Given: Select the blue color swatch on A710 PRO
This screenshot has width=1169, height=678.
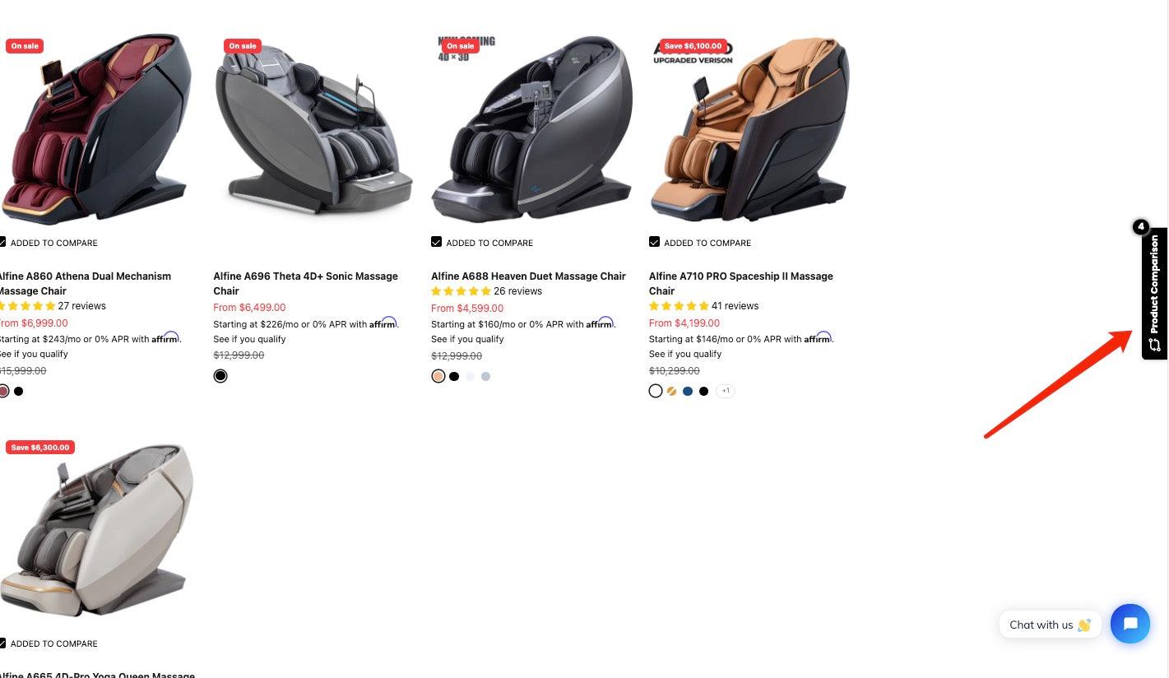Looking at the screenshot, I should coord(688,391).
